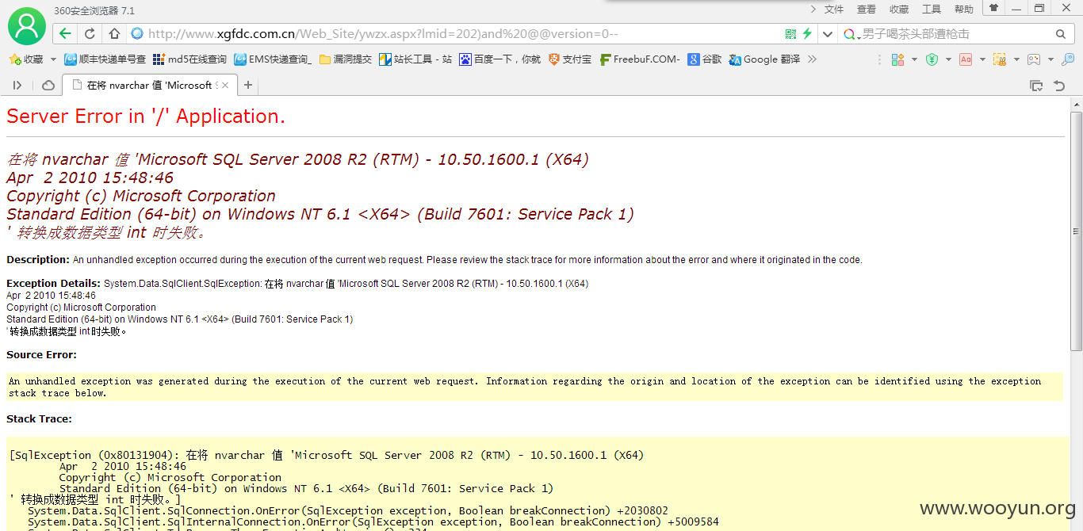Expand dropdown beside screenshot icon
Viewport: 1083px width, 531px height.
point(1016,59)
